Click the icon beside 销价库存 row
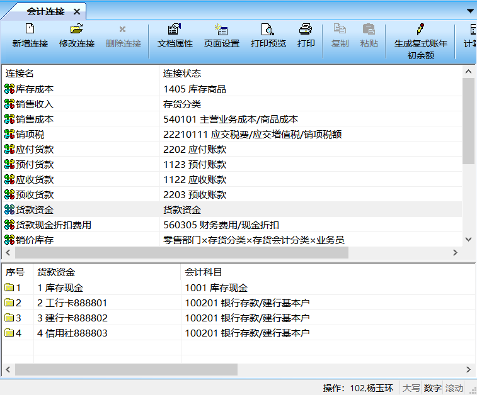This screenshot has width=477, height=395. (9, 240)
